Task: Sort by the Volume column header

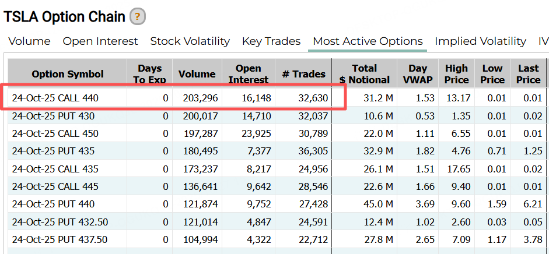Action: [x=197, y=74]
